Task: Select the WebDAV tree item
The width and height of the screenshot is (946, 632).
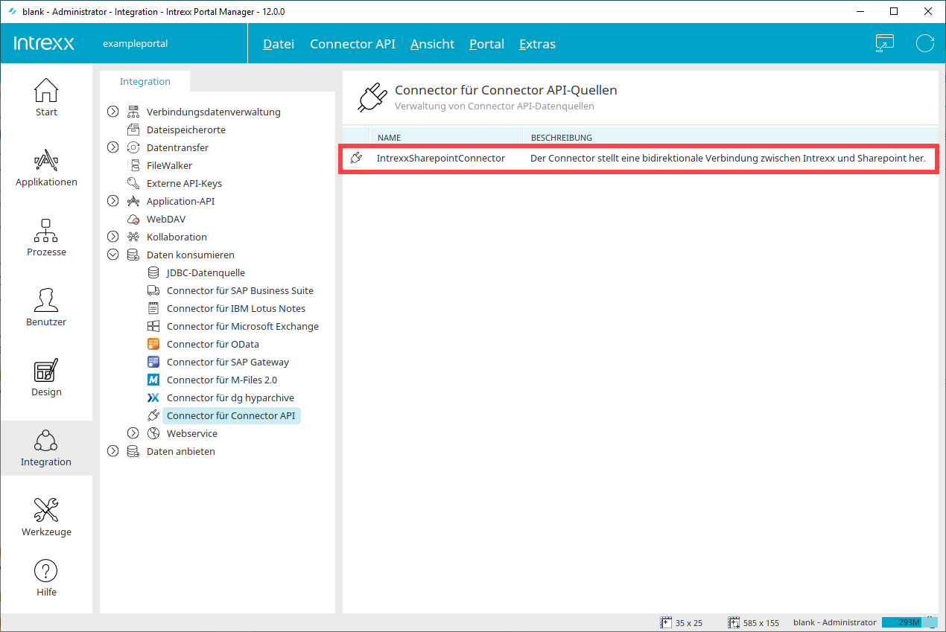Action: [x=166, y=219]
